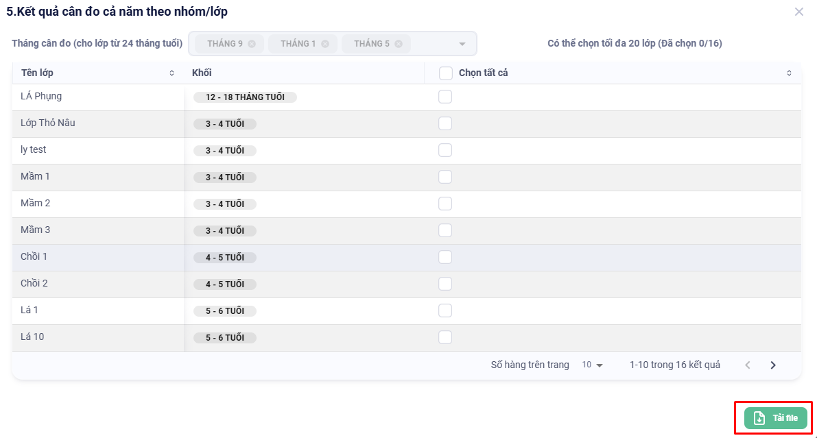Click the Tải file button

pos(775,418)
